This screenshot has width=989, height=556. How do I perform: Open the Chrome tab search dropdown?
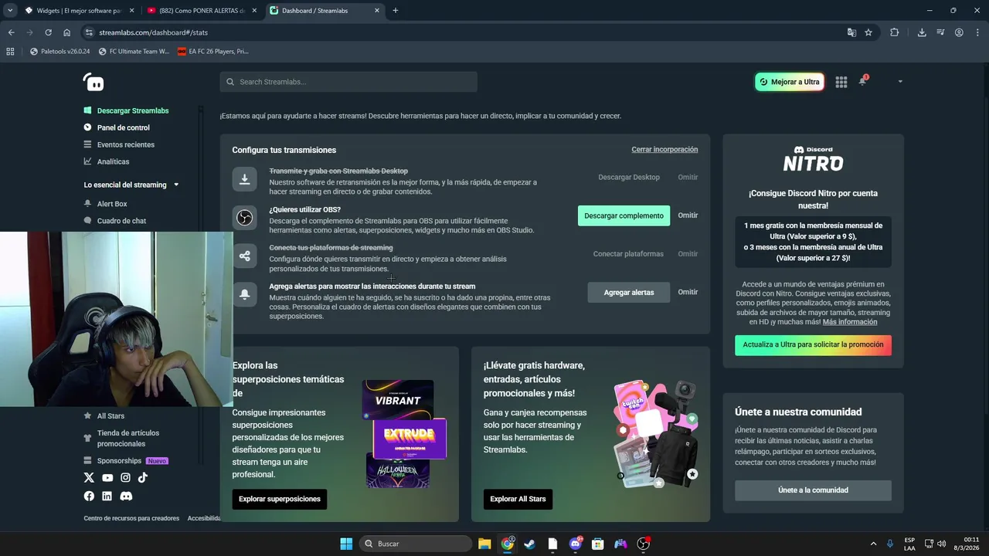(10, 10)
